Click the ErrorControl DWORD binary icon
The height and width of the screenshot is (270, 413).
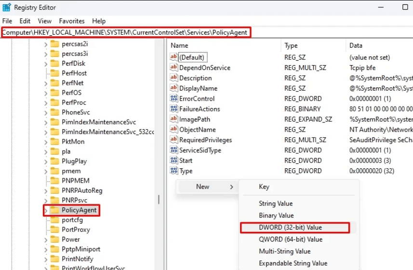coord(173,98)
